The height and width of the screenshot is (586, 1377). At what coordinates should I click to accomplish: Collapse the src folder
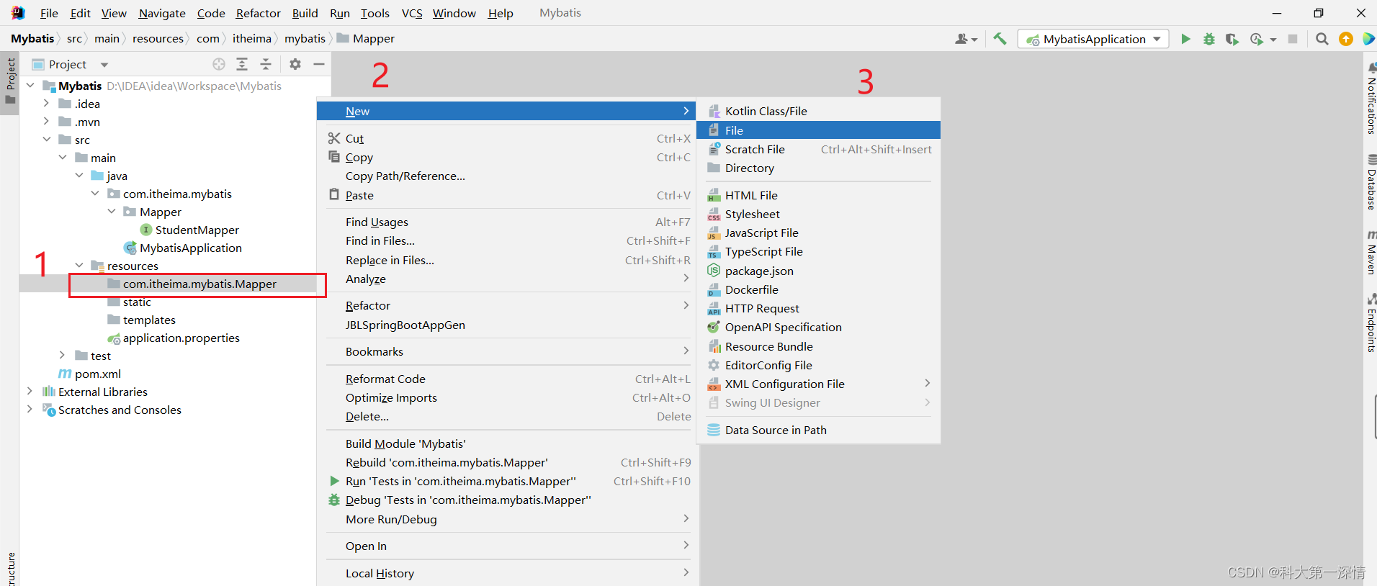point(46,140)
